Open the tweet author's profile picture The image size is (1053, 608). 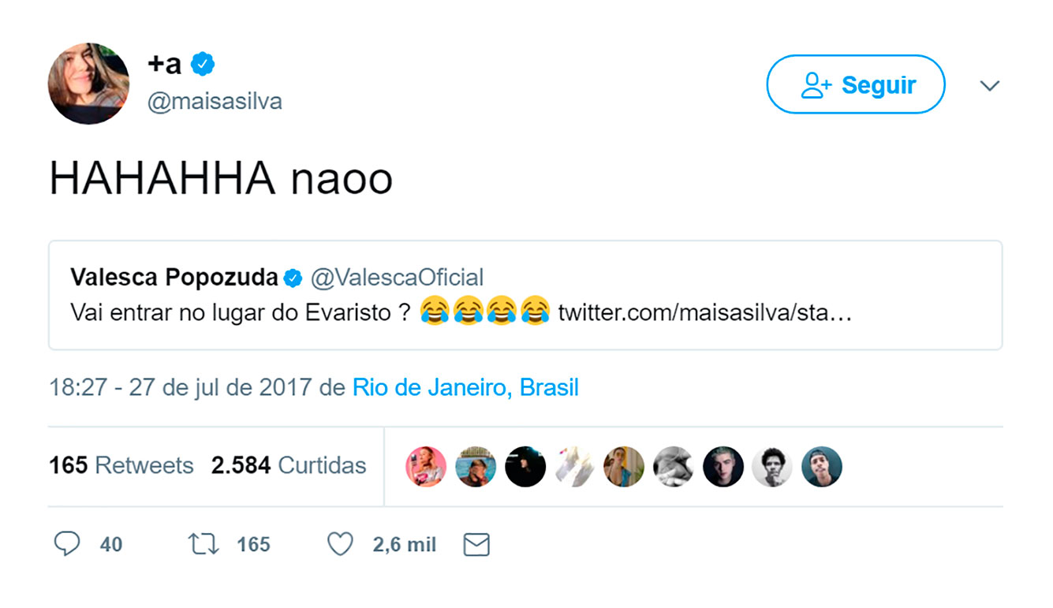click(x=88, y=84)
